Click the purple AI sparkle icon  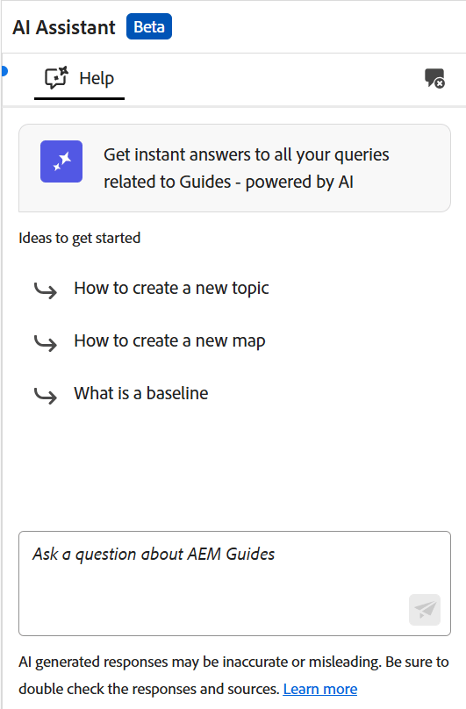click(x=61, y=161)
